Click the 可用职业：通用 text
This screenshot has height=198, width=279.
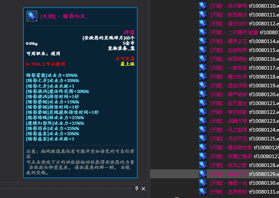[43, 54]
